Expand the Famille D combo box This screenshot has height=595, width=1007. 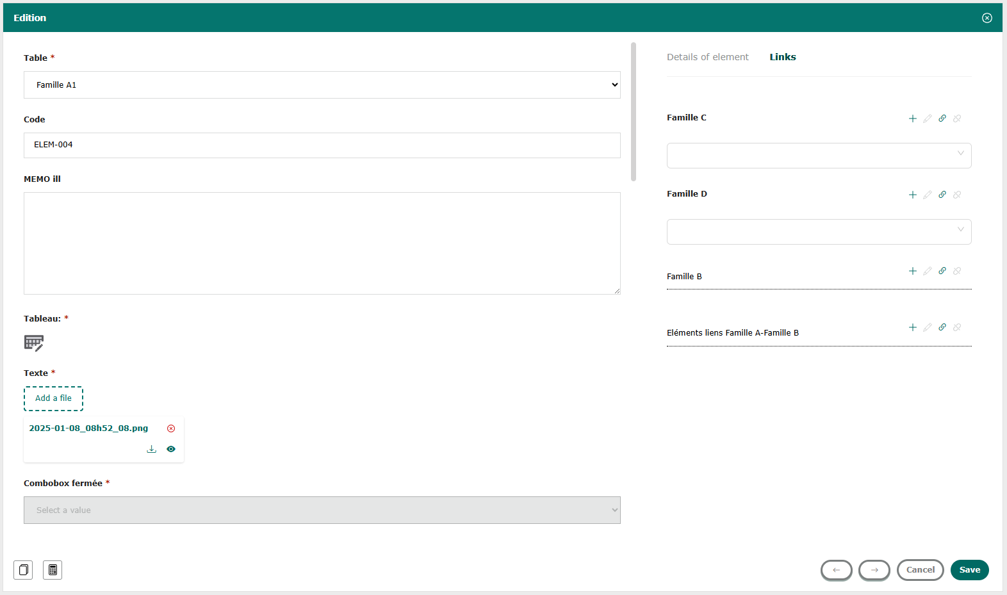819,232
